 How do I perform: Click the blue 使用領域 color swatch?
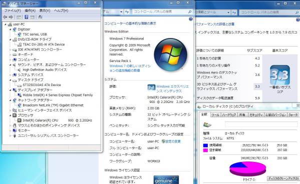point(205,145)
